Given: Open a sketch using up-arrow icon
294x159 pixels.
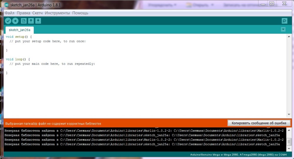Looking at the screenshot, I should point(31,21).
